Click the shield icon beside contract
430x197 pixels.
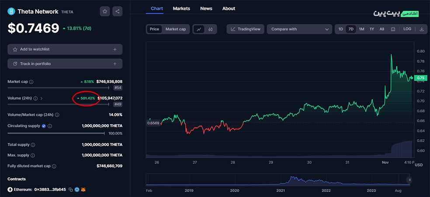[77, 189]
